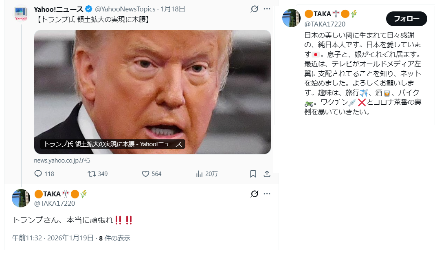Open the Yahoo!ニュース profile avatar
The height and width of the screenshot is (253, 435).
pyautogui.click(x=21, y=13)
